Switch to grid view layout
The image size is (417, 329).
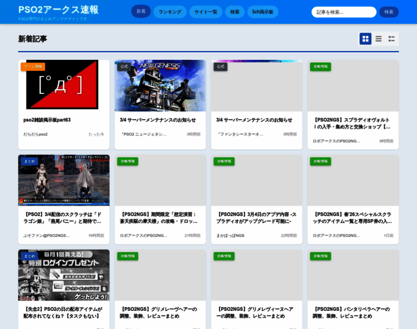point(365,39)
